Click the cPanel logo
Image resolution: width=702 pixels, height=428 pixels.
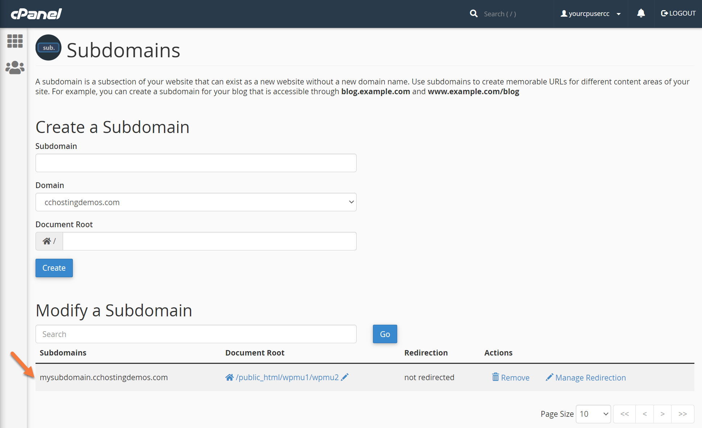36,14
